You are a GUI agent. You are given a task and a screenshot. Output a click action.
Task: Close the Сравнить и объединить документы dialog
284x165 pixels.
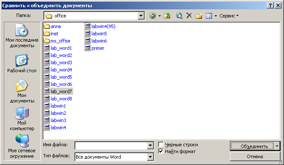[278, 6]
